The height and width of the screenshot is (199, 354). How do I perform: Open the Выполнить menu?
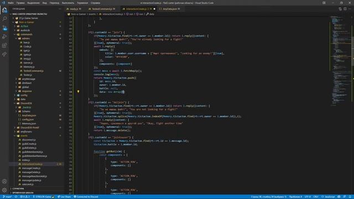[68, 3]
